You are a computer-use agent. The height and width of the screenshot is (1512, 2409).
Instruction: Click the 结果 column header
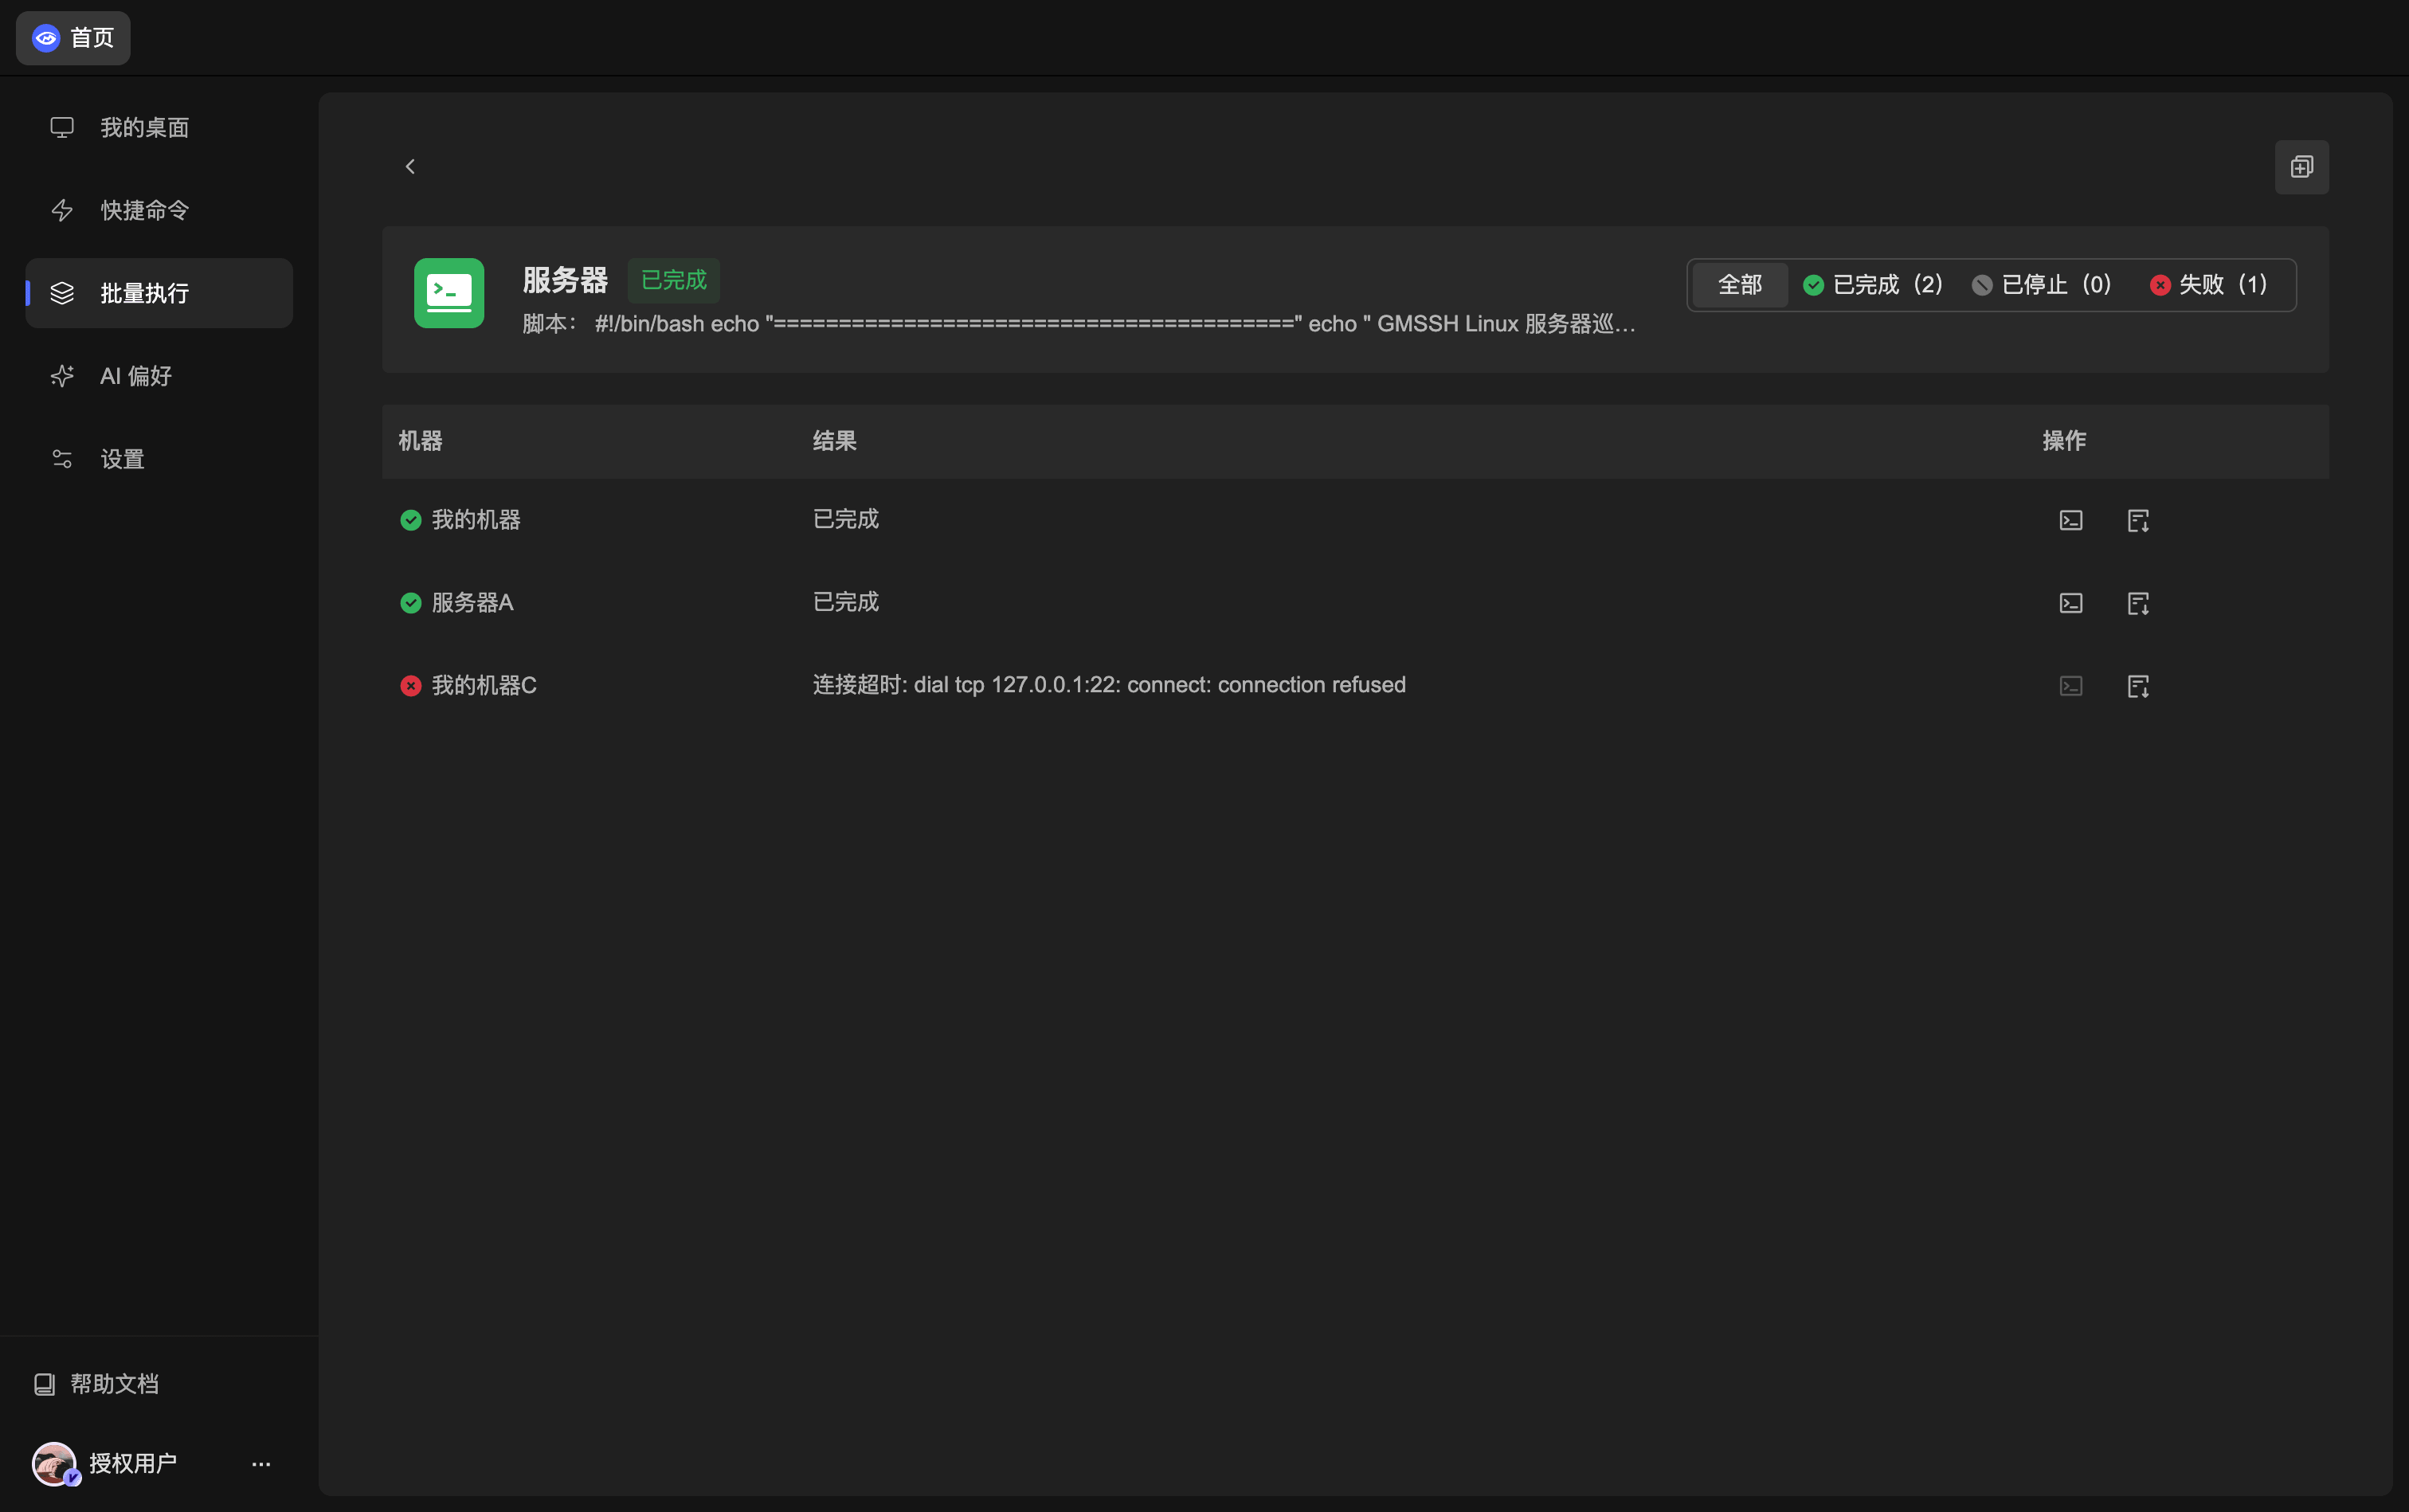(834, 441)
